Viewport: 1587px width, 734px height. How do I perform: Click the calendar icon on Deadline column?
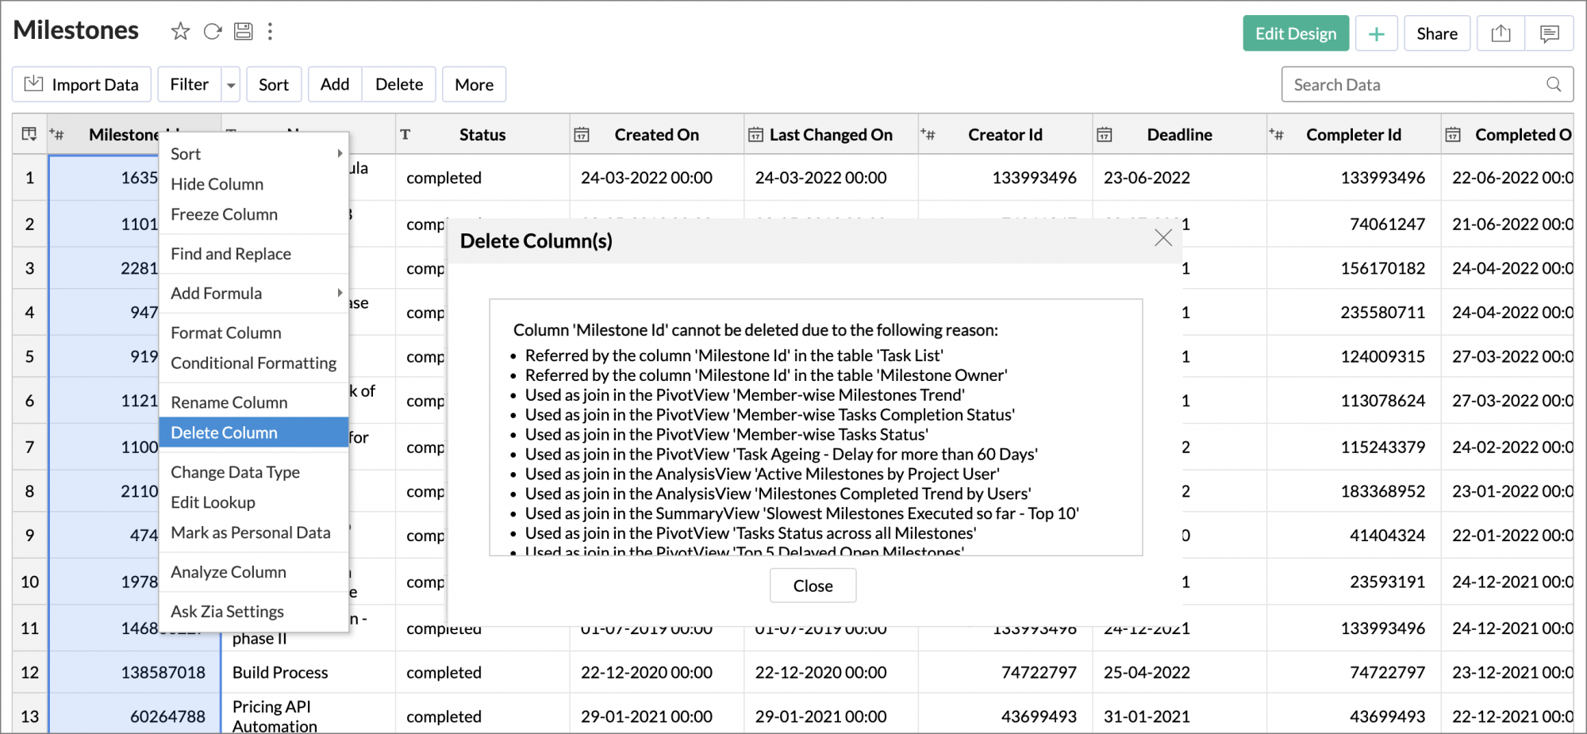[1105, 134]
